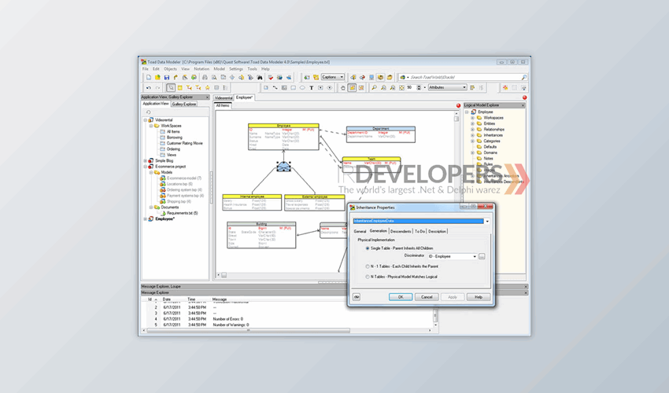
Task: Select the Text label 'T' tool
Action: (x=311, y=87)
